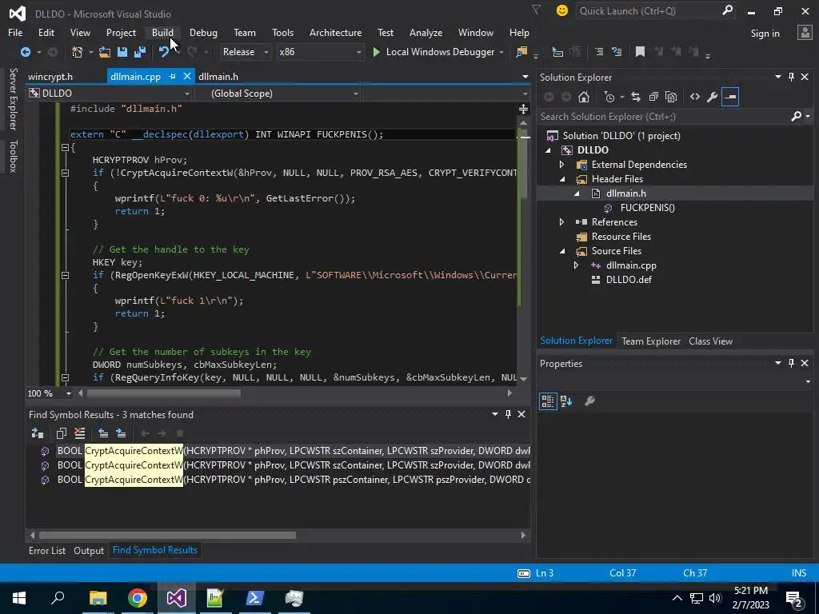This screenshot has width=819, height=614.
Task: Click the Copy icon in Find Symbol Results
Action: pos(61,433)
